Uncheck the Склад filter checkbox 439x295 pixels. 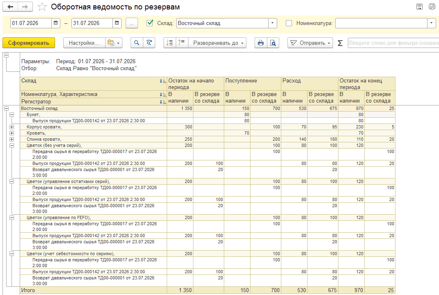(150, 23)
